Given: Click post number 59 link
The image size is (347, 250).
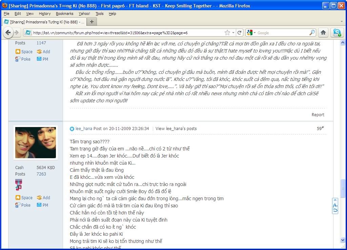Looking at the screenshot, I should (320, 128).
